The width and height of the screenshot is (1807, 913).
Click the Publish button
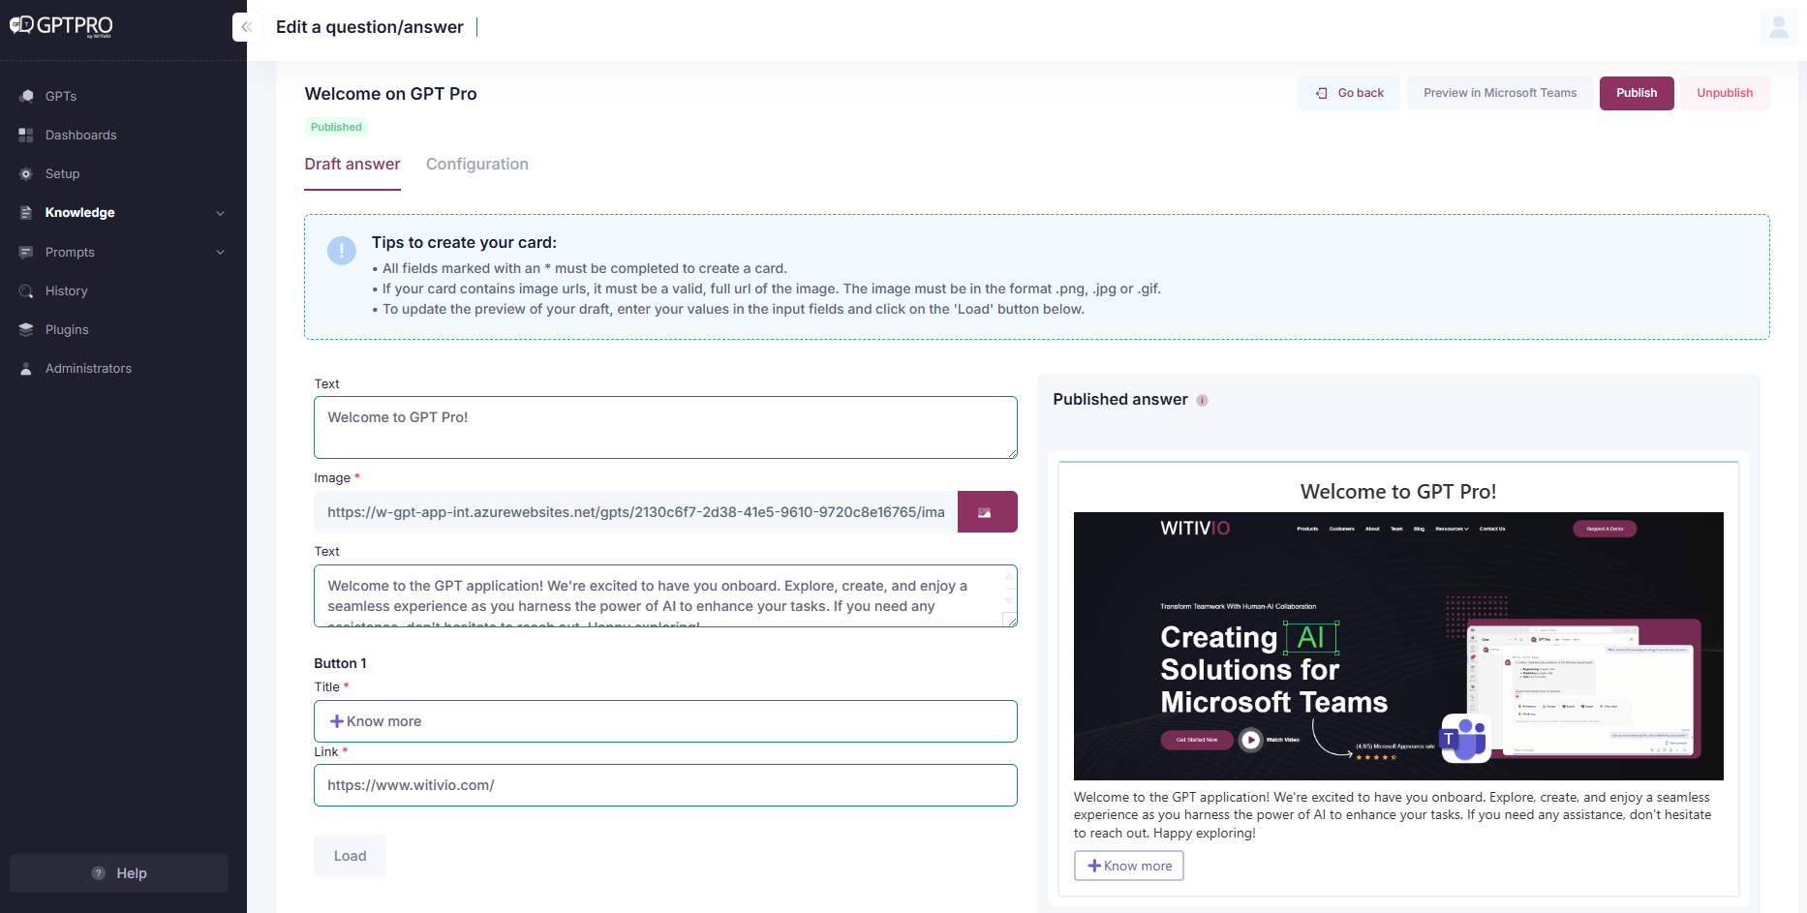tap(1636, 93)
